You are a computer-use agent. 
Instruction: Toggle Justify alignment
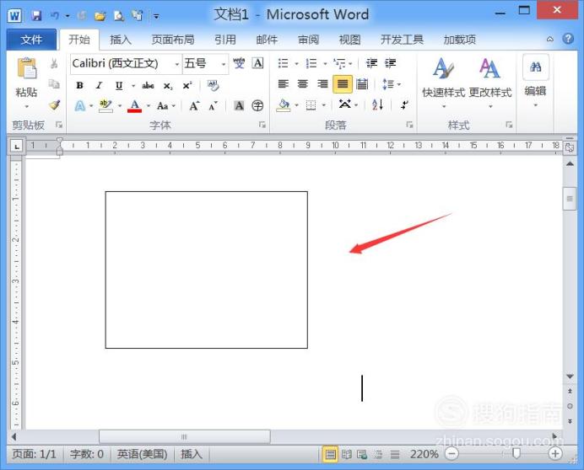tap(343, 84)
